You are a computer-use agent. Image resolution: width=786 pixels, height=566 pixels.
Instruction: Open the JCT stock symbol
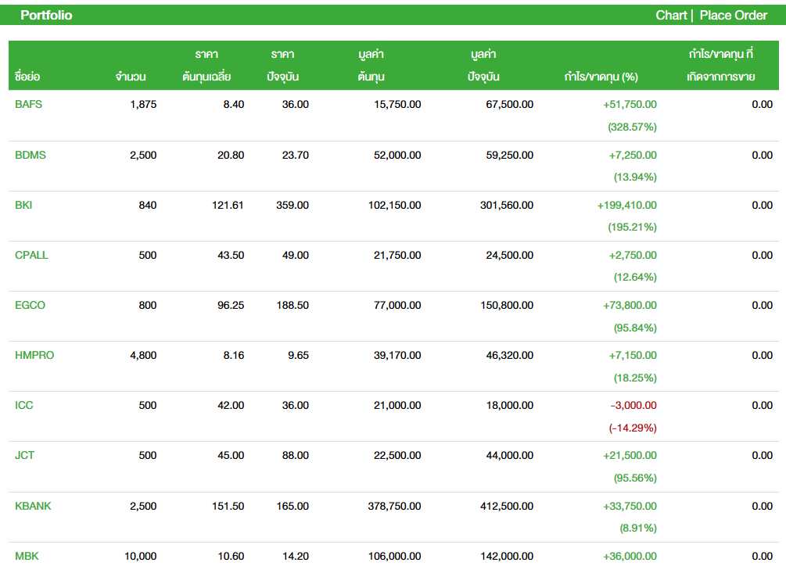pos(24,455)
